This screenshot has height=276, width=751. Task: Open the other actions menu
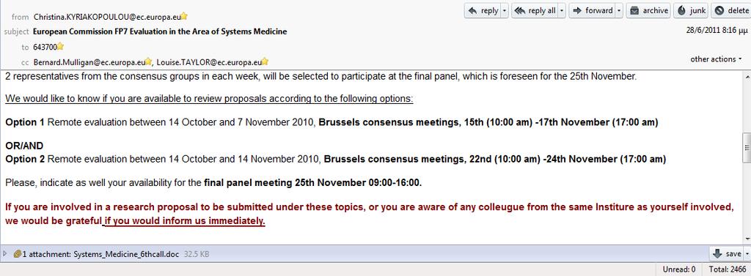716,59
